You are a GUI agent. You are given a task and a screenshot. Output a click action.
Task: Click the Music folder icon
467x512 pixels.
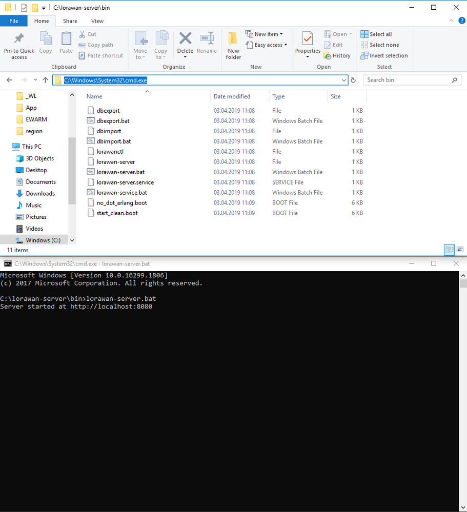tap(19, 206)
